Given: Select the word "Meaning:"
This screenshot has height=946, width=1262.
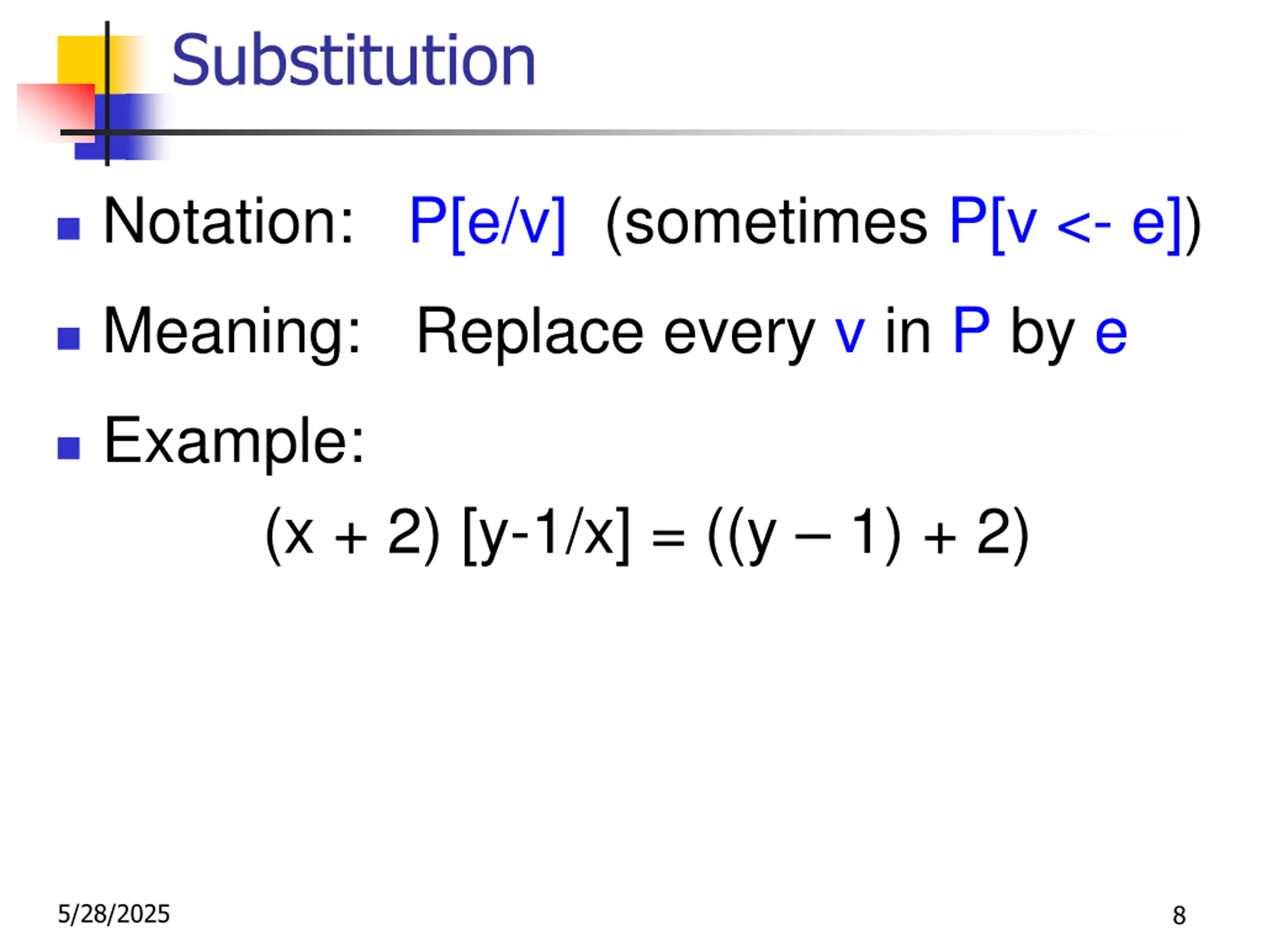Looking at the screenshot, I should [232, 332].
